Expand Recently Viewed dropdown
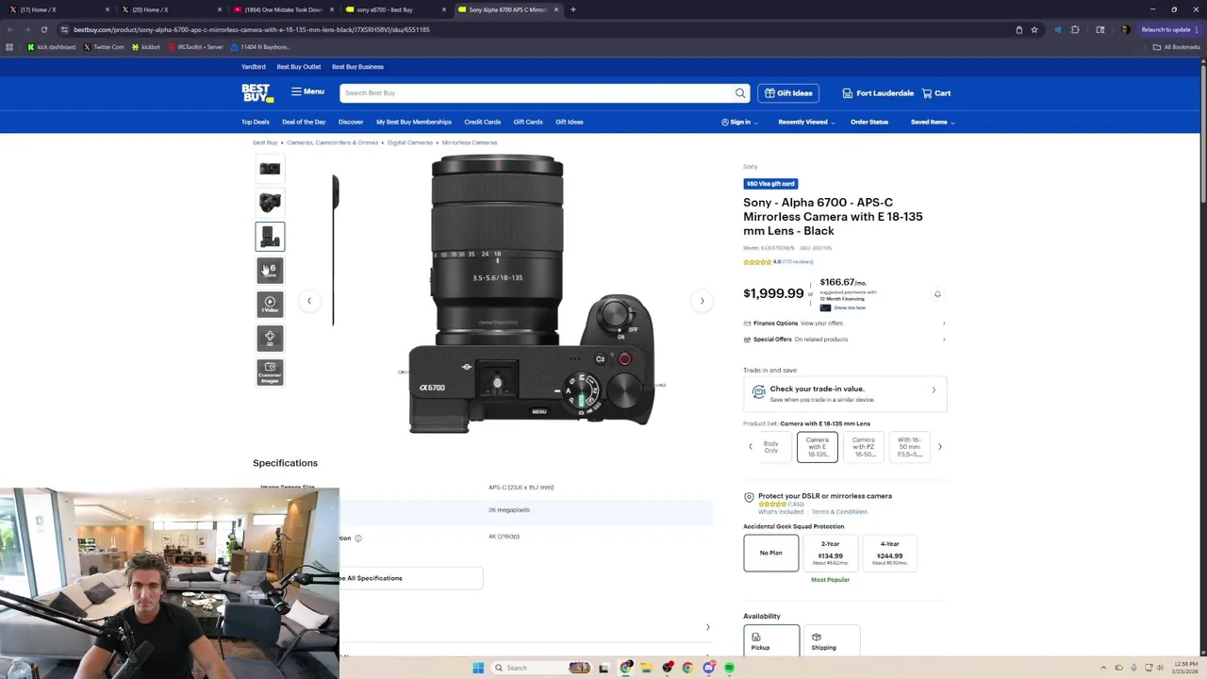1207x679 pixels. pos(806,122)
